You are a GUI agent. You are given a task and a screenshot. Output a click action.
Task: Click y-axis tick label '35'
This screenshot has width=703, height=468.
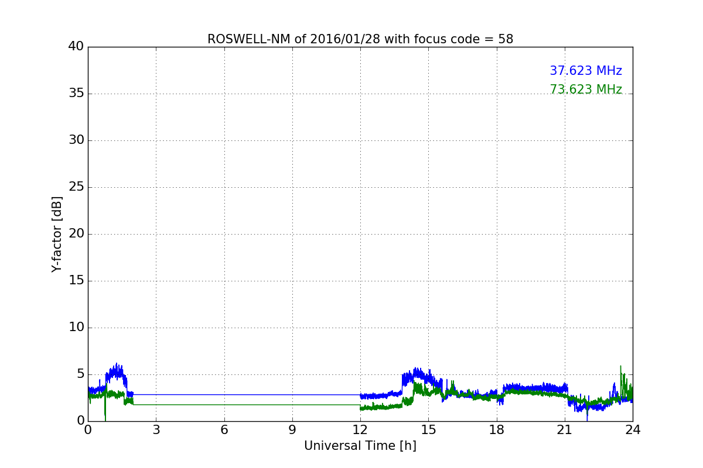(x=76, y=94)
